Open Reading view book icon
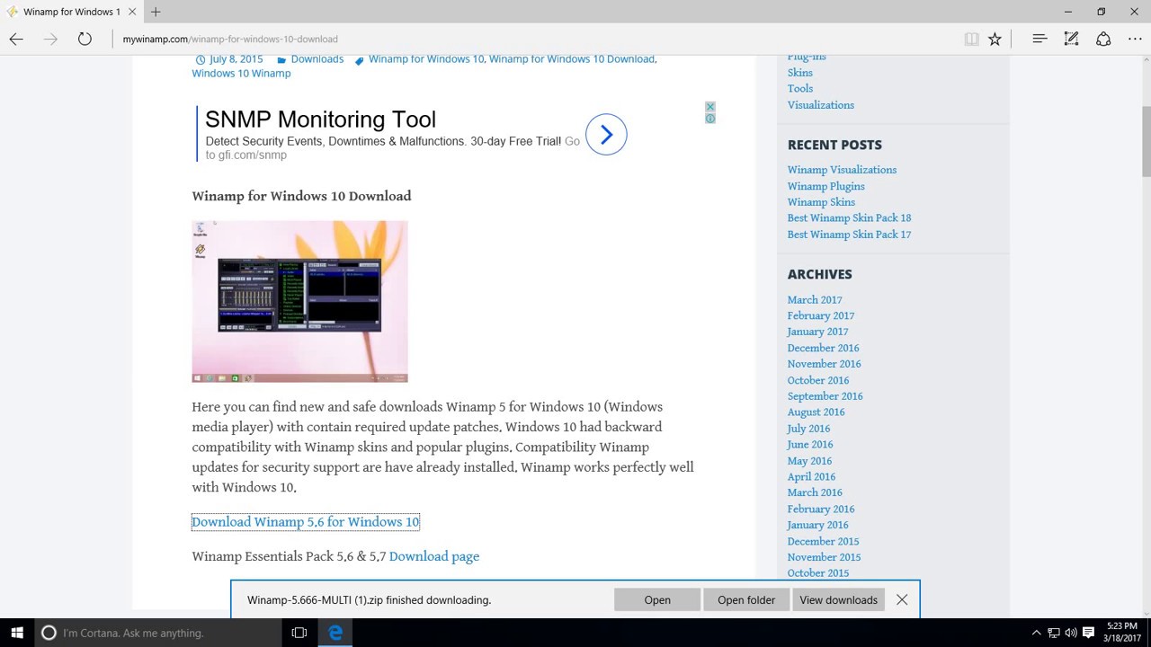 click(971, 39)
